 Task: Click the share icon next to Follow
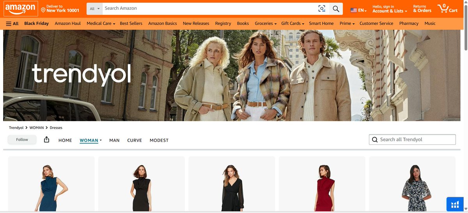tap(47, 139)
